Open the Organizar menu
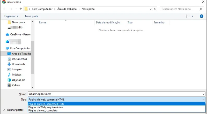Image resolution: width=207 pixels, height=114 pixels. coord(11,16)
